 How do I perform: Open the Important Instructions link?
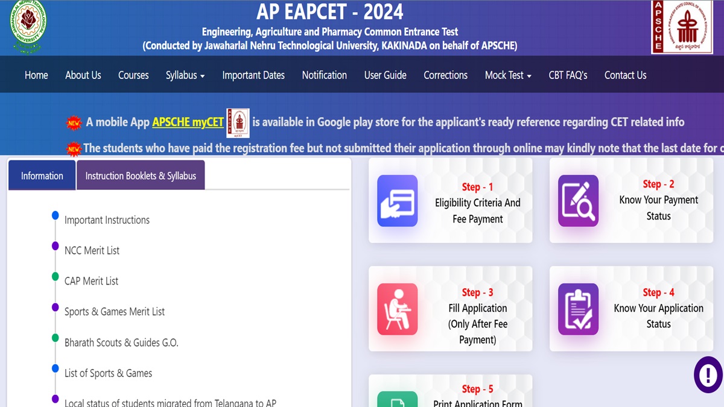[107, 220]
